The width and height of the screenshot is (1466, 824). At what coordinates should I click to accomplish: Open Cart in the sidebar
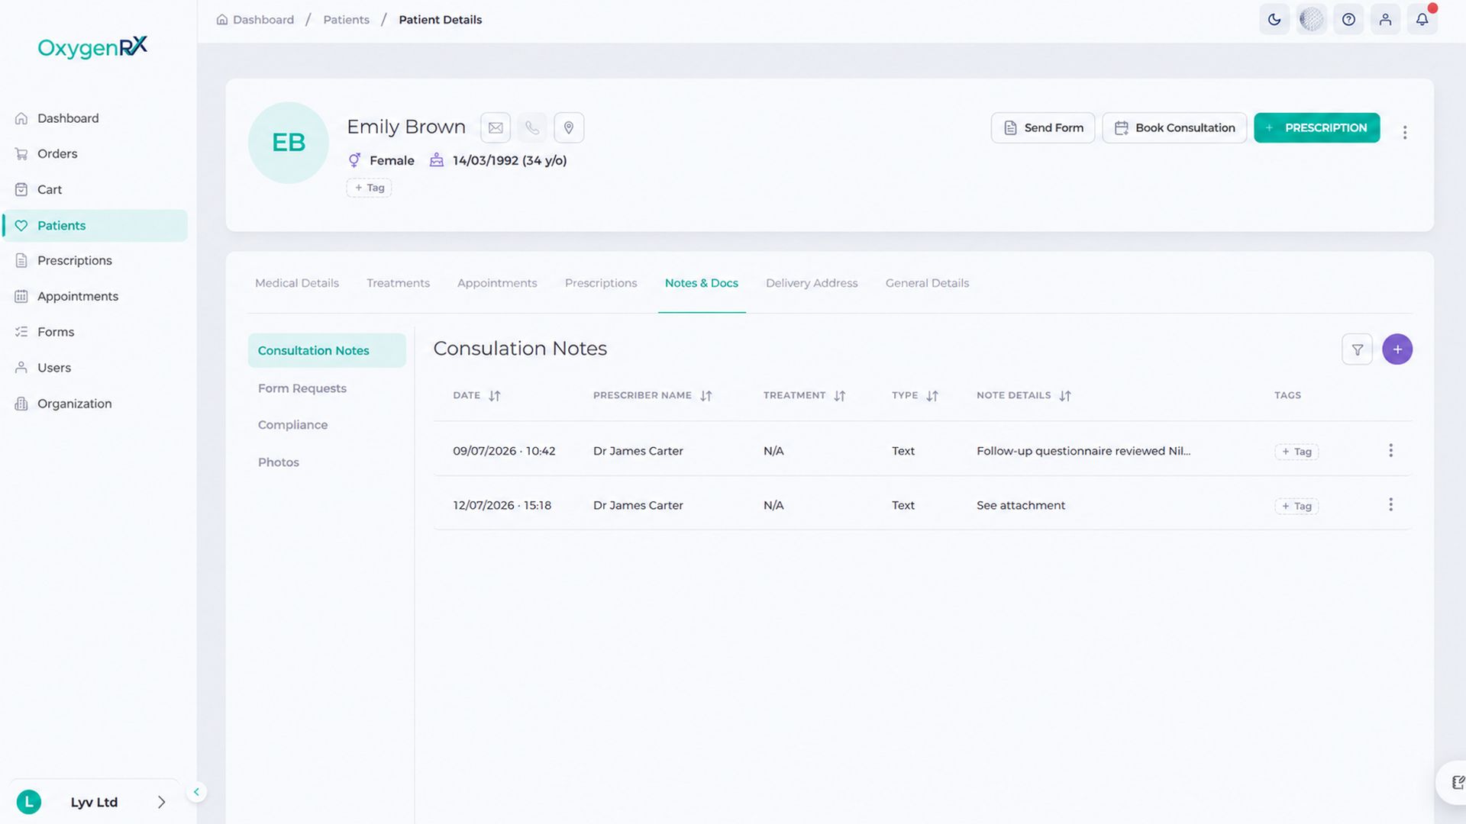pos(95,189)
